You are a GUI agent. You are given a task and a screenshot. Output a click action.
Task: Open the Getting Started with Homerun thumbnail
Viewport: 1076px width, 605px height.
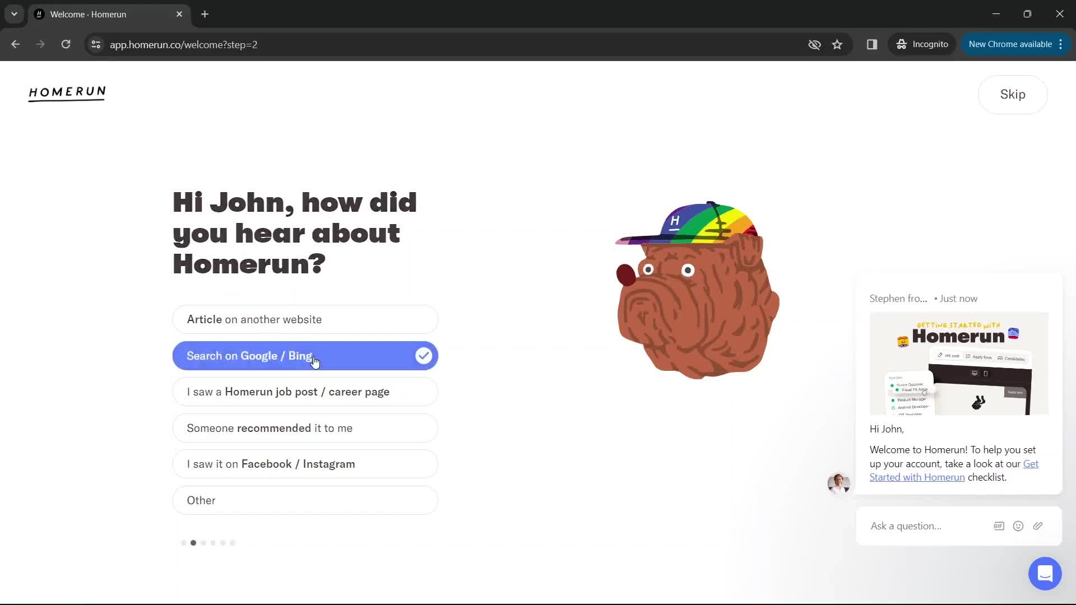pyautogui.click(x=959, y=364)
